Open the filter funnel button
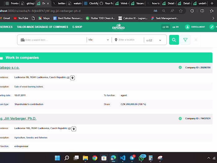217x163 pixels. [x=185, y=40]
